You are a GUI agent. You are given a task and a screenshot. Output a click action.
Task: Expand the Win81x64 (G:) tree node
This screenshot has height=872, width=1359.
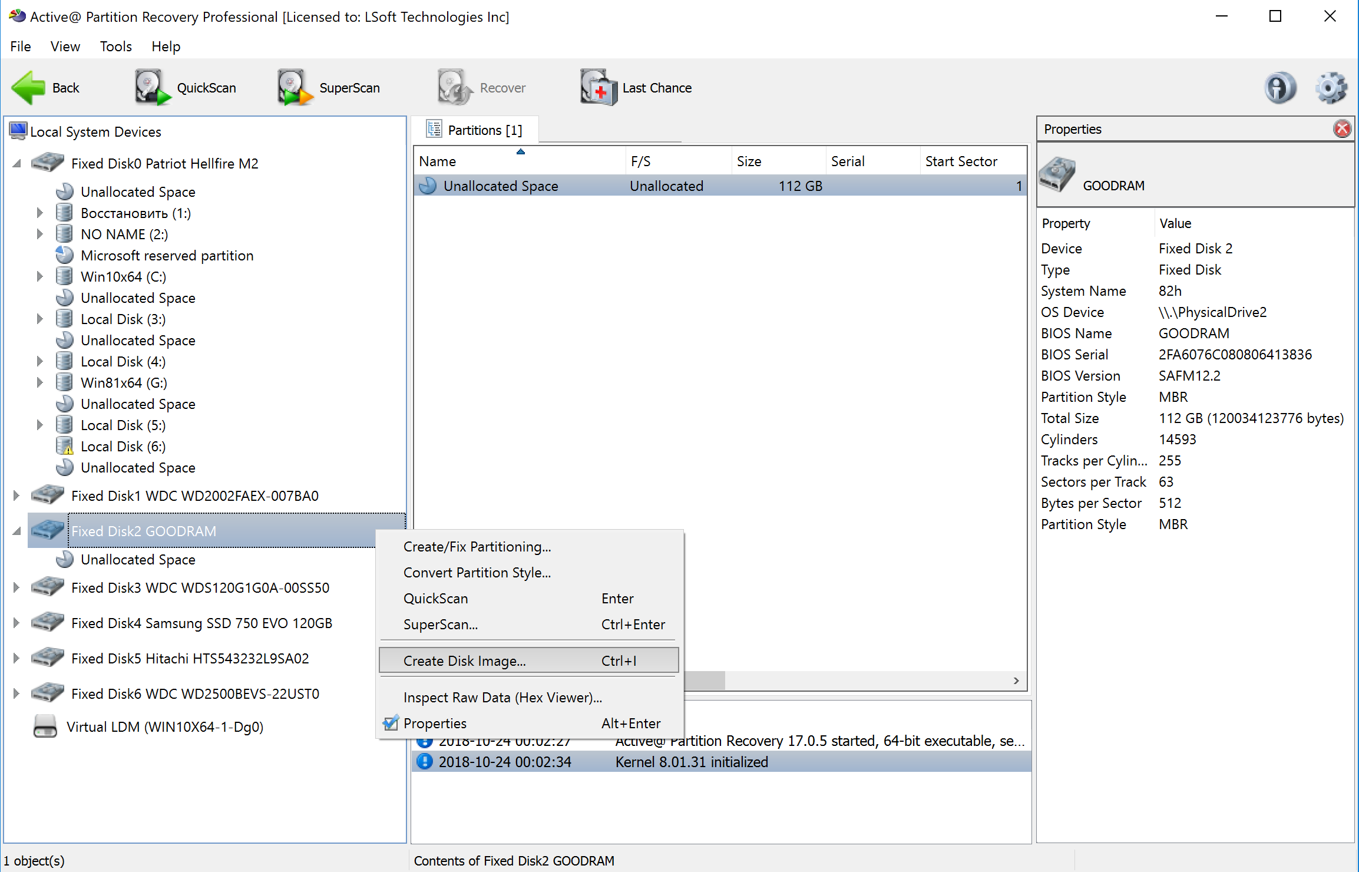(39, 382)
